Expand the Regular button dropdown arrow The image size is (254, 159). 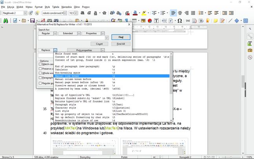[x=55, y=33]
